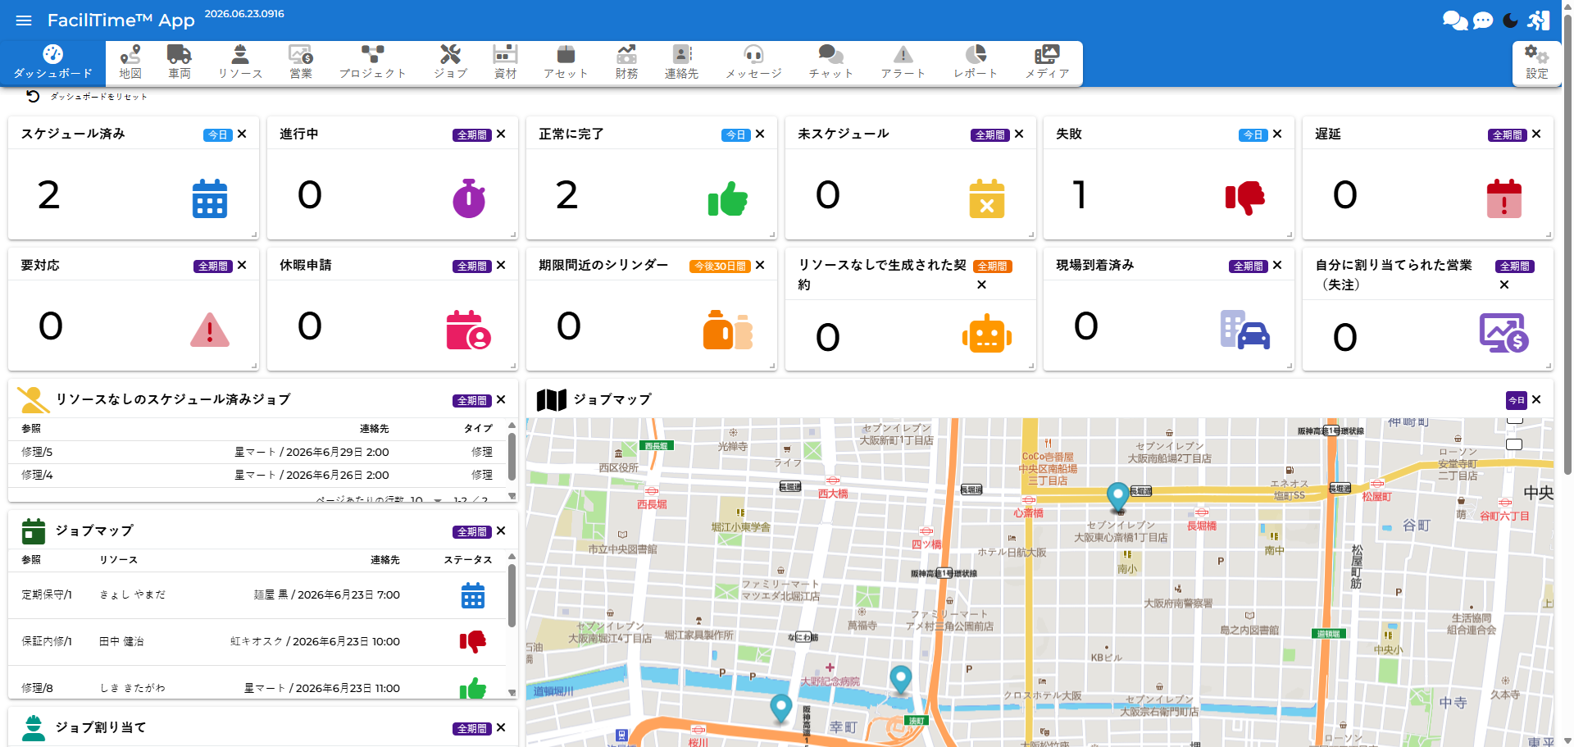Open the ジョブ jobs tab
The image size is (1574, 747).
[x=450, y=62]
